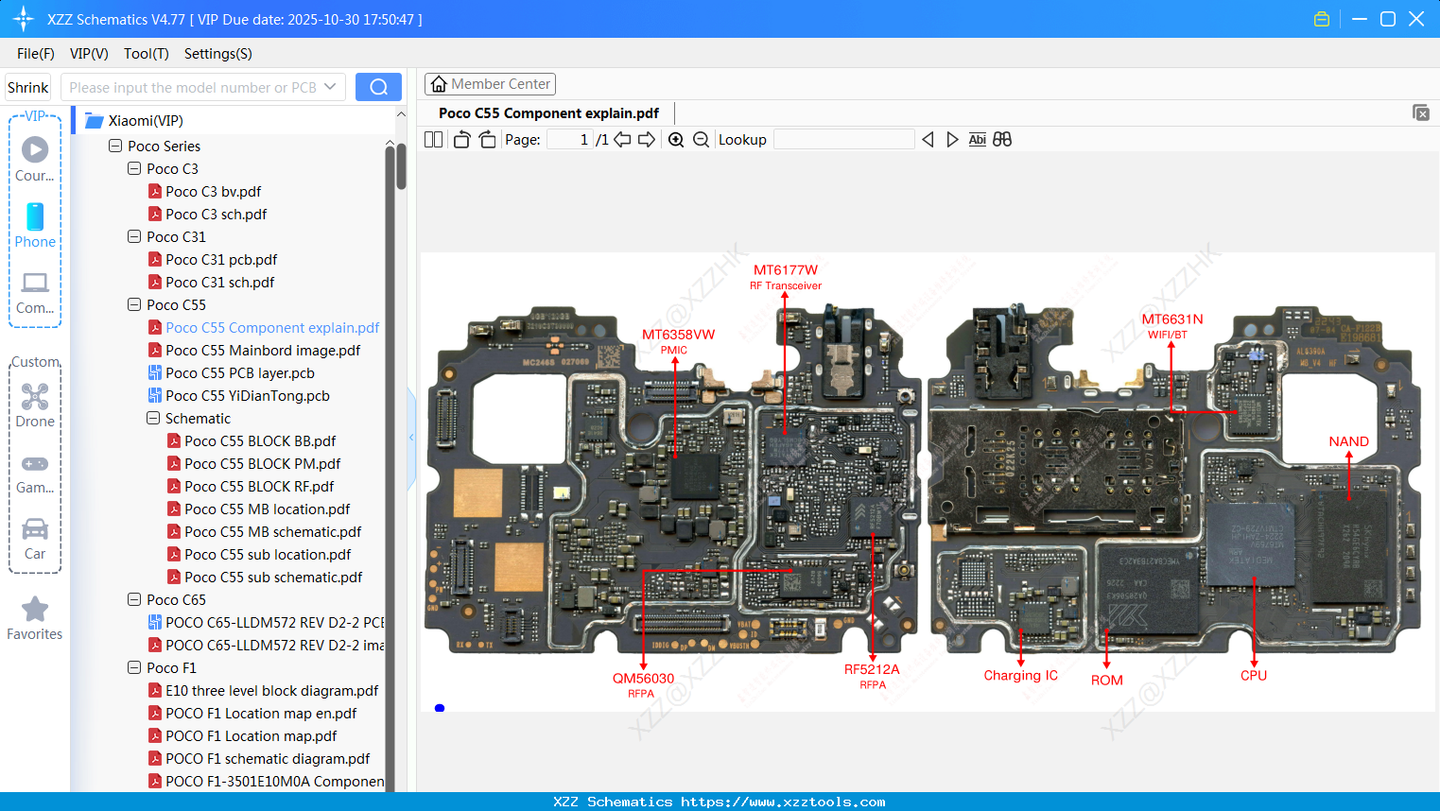Screen dimensions: 1440x811
Task: Click the Shrink button
Action: pyautogui.click(x=26, y=86)
